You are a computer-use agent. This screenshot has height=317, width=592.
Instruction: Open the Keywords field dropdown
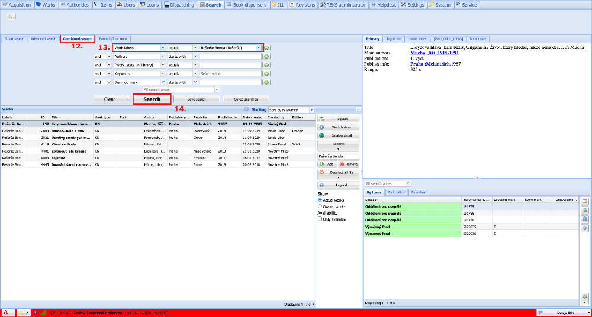pyautogui.click(x=163, y=73)
